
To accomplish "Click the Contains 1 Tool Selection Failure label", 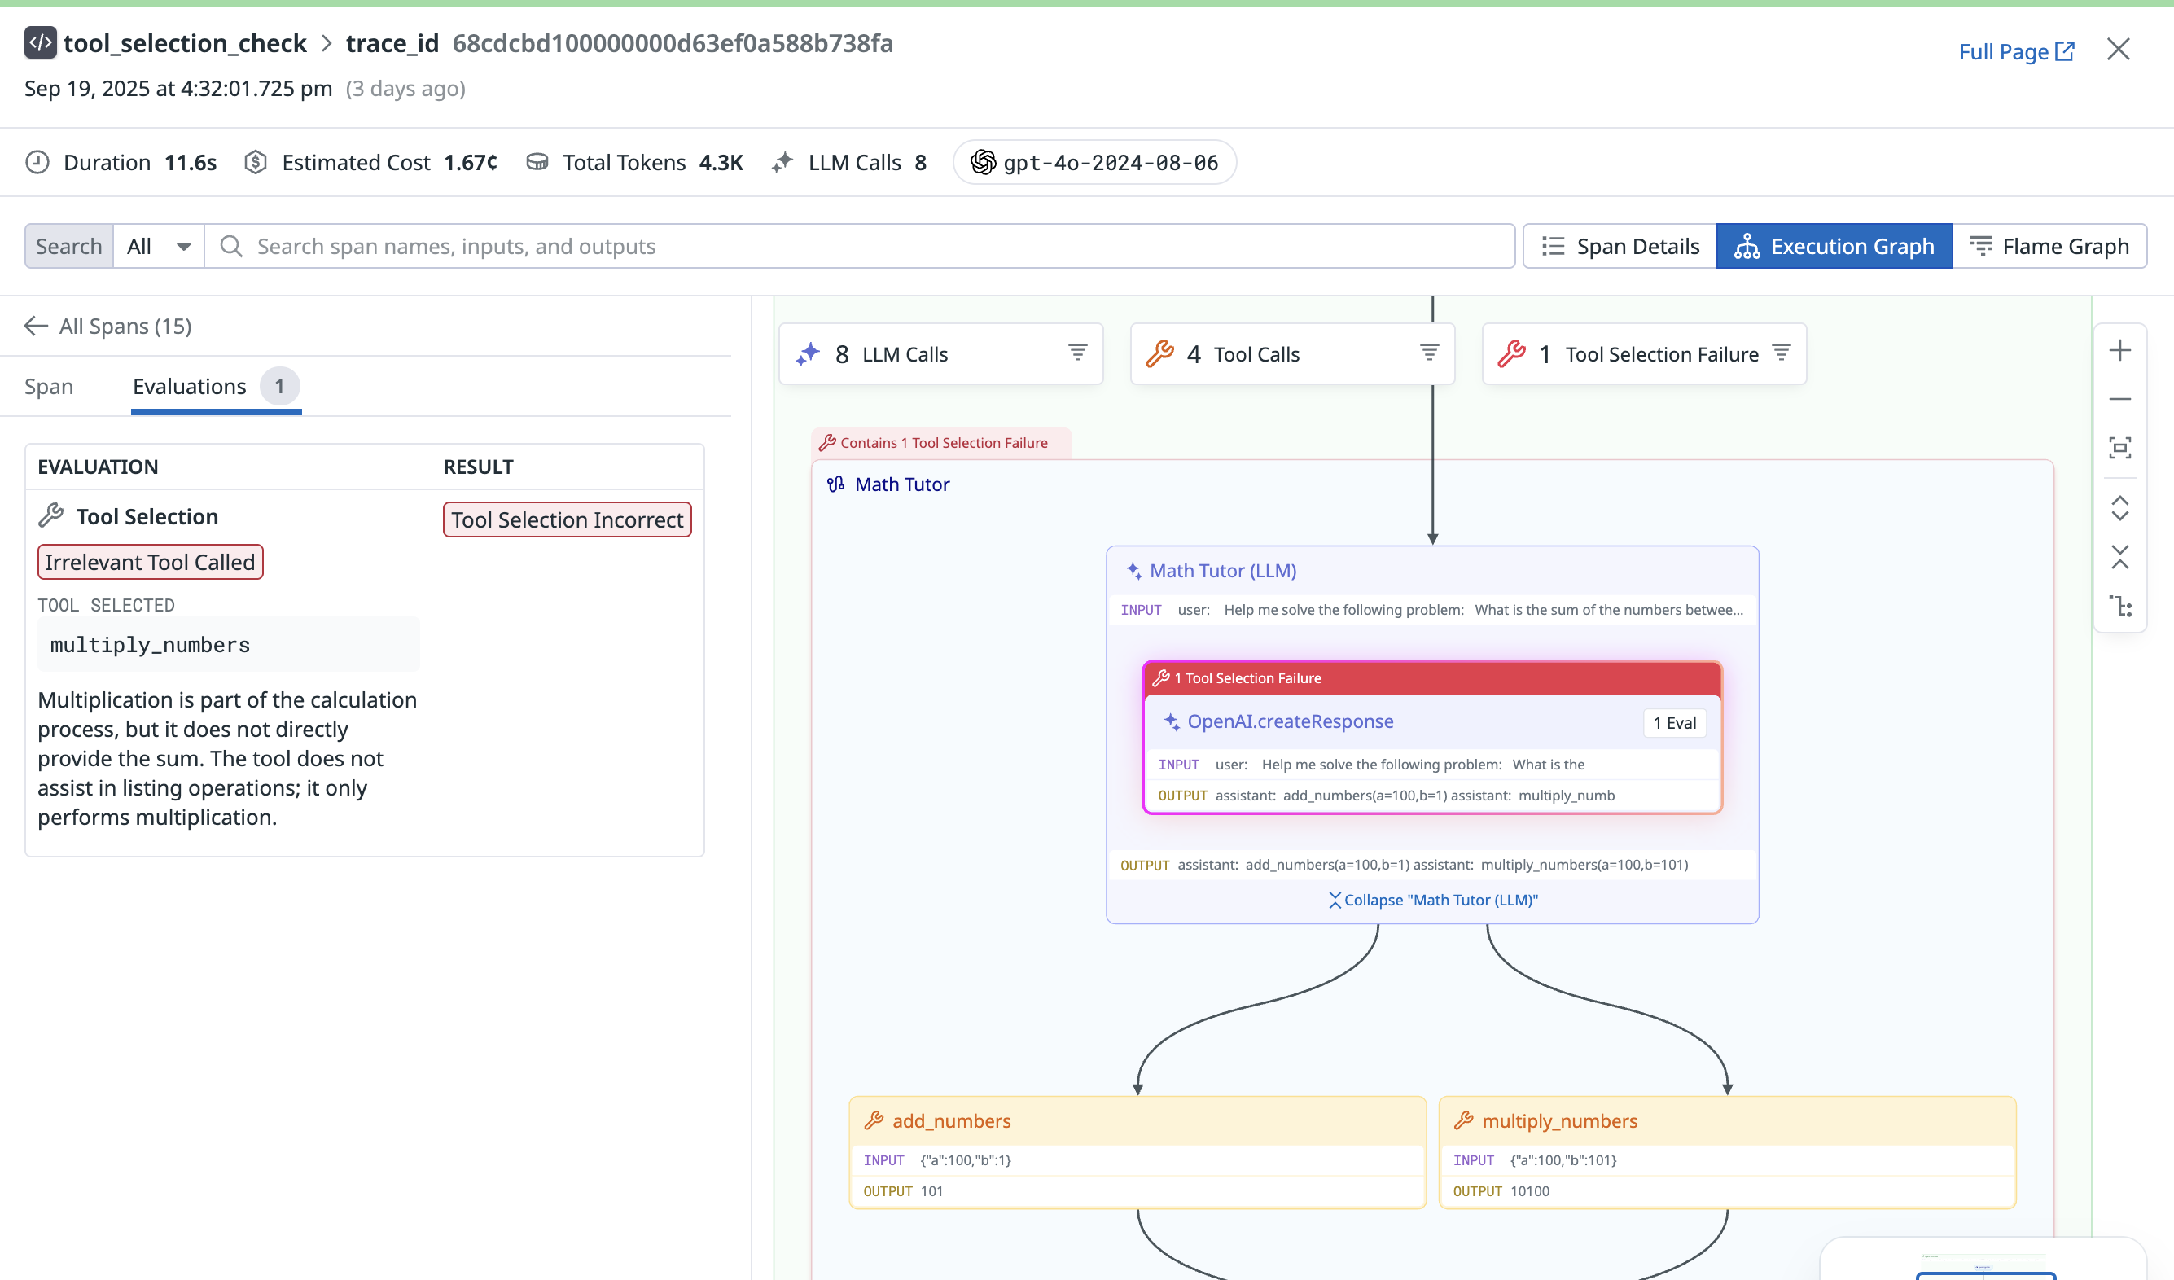I will pyautogui.click(x=942, y=442).
